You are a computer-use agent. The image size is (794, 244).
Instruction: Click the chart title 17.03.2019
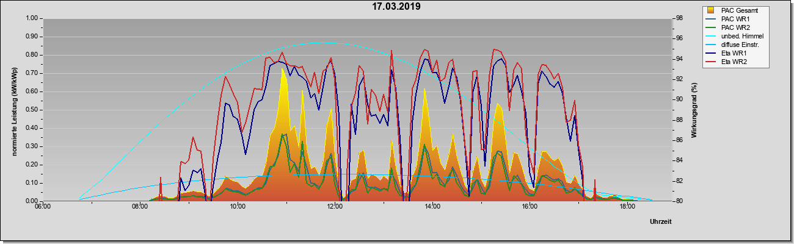click(x=396, y=7)
